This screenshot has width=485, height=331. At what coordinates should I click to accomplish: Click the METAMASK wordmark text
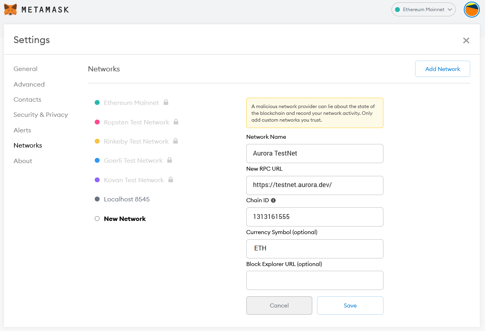pos(45,10)
